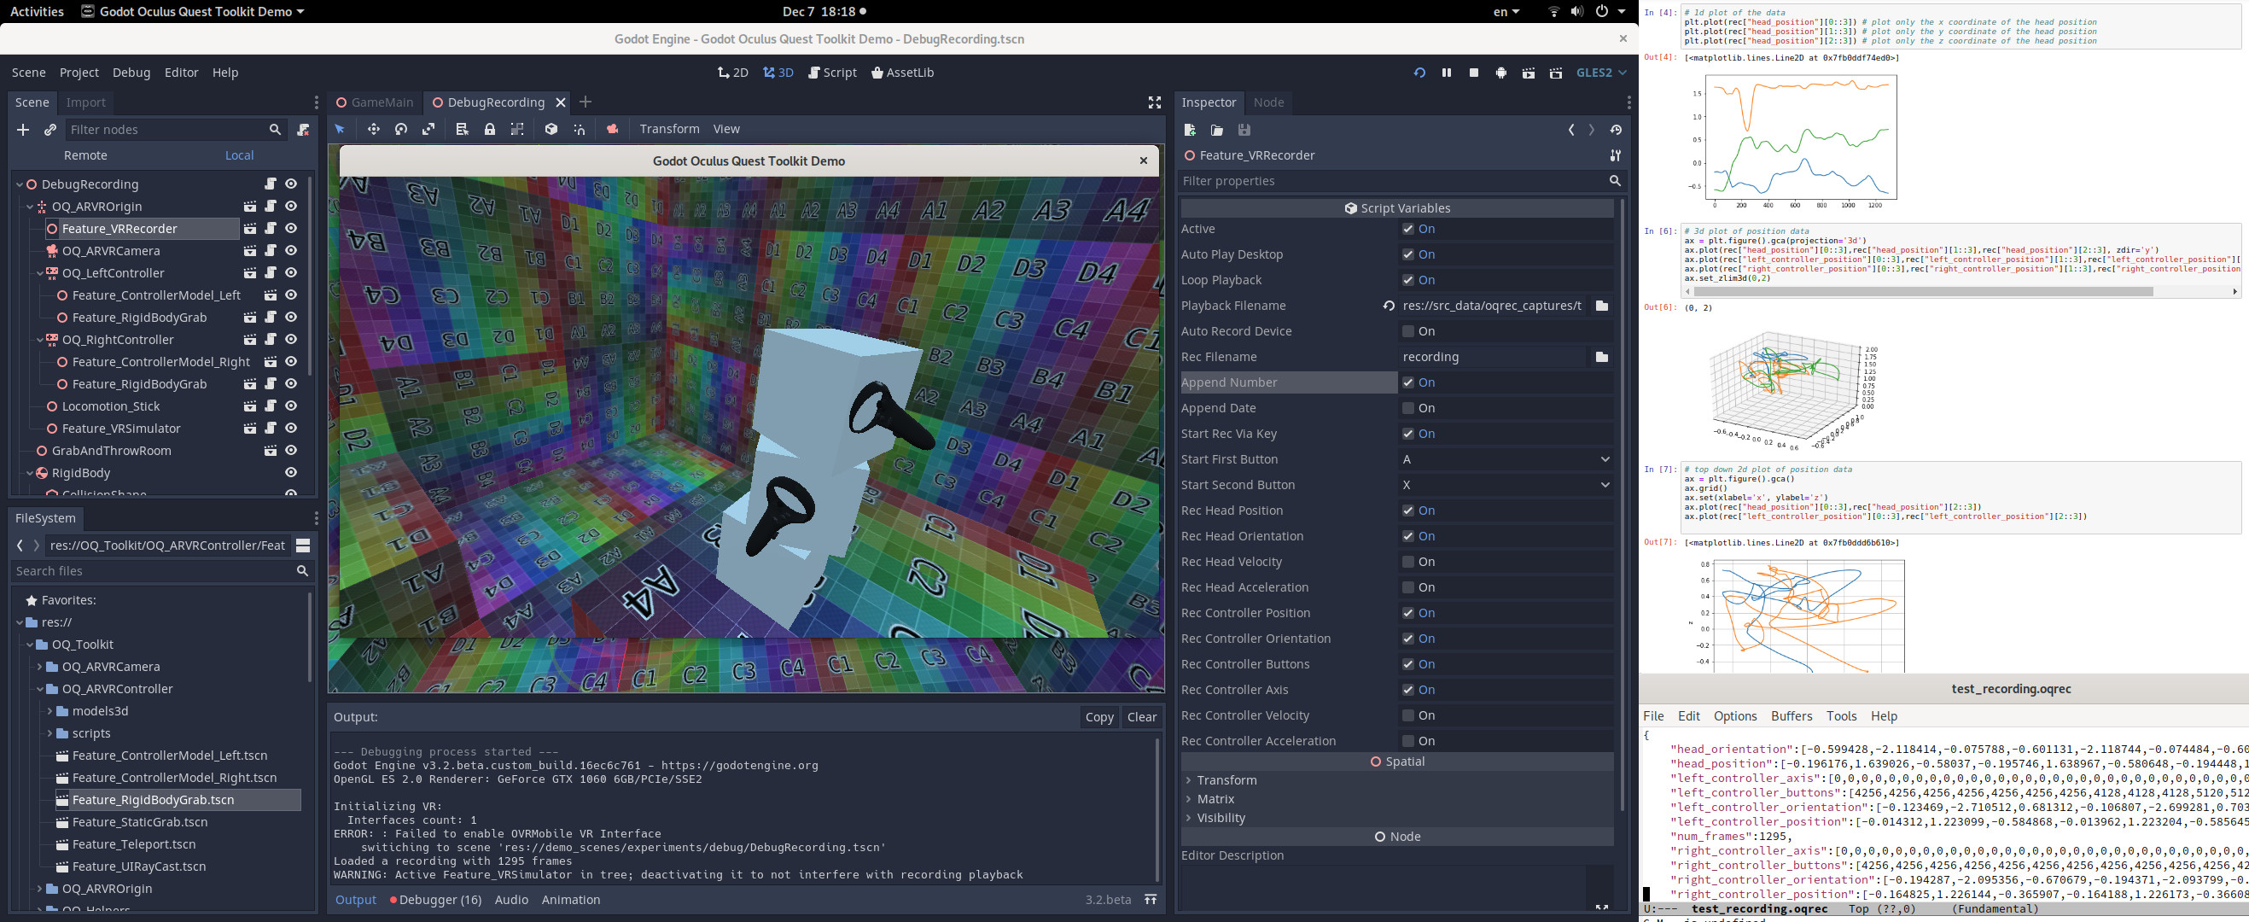The height and width of the screenshot is (922, 2249).
Task: Open system volume icon in top bar
Action: tap(1576, 11)
